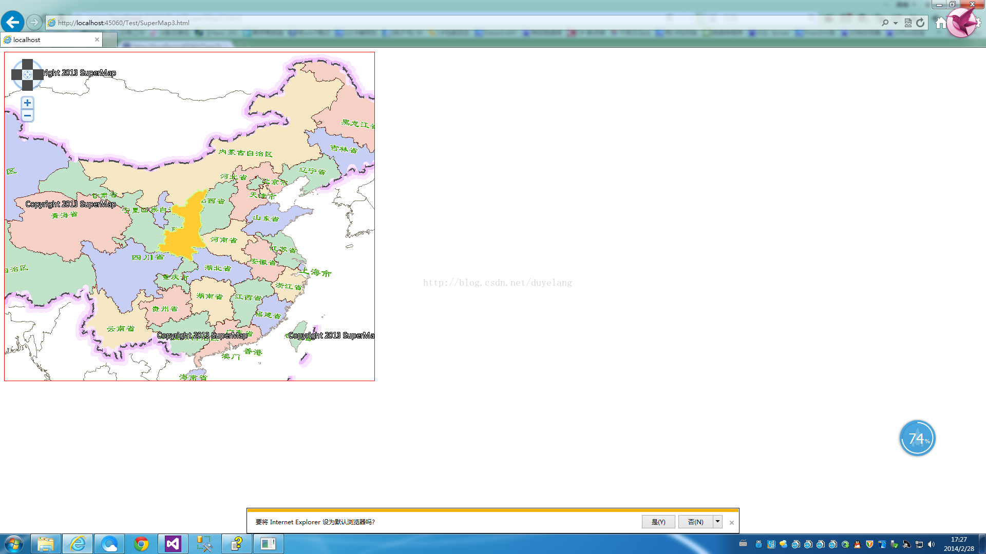
Task: Reset view with pan control center button
Action: pyautogui.click(x=28, y=75)
